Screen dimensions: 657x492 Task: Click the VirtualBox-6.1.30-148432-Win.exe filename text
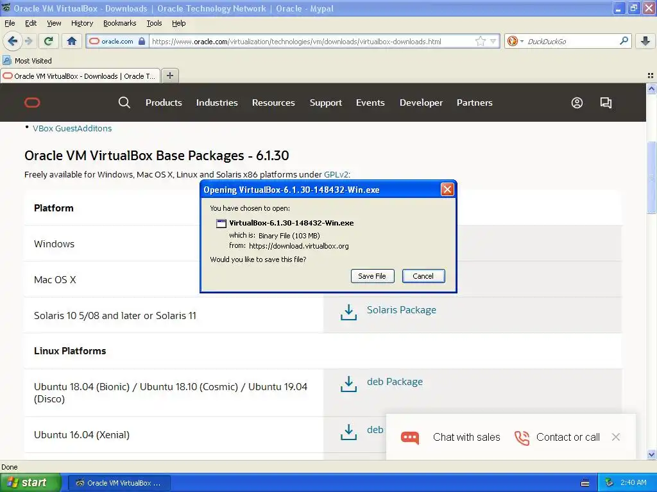[292, 223]
